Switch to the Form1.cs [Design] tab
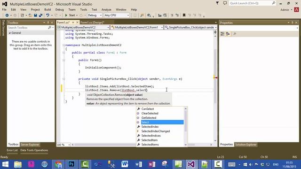The image size is (301, 169). [92, 23]
